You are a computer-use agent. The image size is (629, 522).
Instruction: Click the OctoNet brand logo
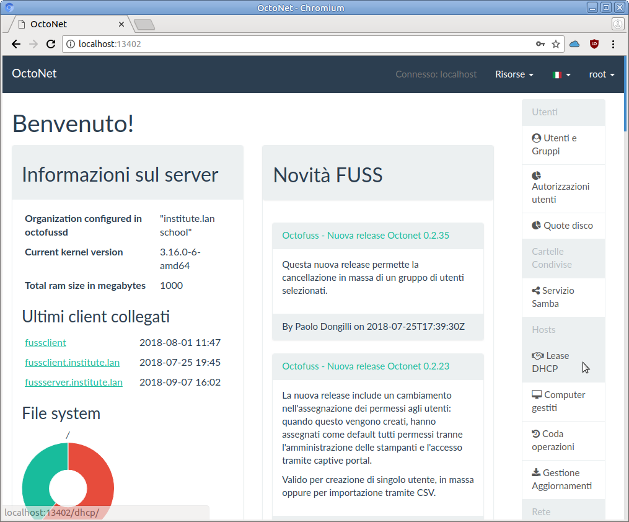point(34,74)
